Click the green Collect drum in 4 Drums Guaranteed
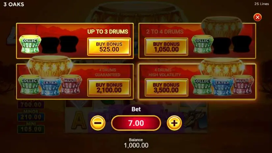This screenshot has width=272, height=153. pyautogui.click(x=29, y=84)
